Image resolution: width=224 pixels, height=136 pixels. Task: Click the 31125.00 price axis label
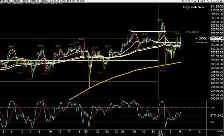(x=217, y=6)
